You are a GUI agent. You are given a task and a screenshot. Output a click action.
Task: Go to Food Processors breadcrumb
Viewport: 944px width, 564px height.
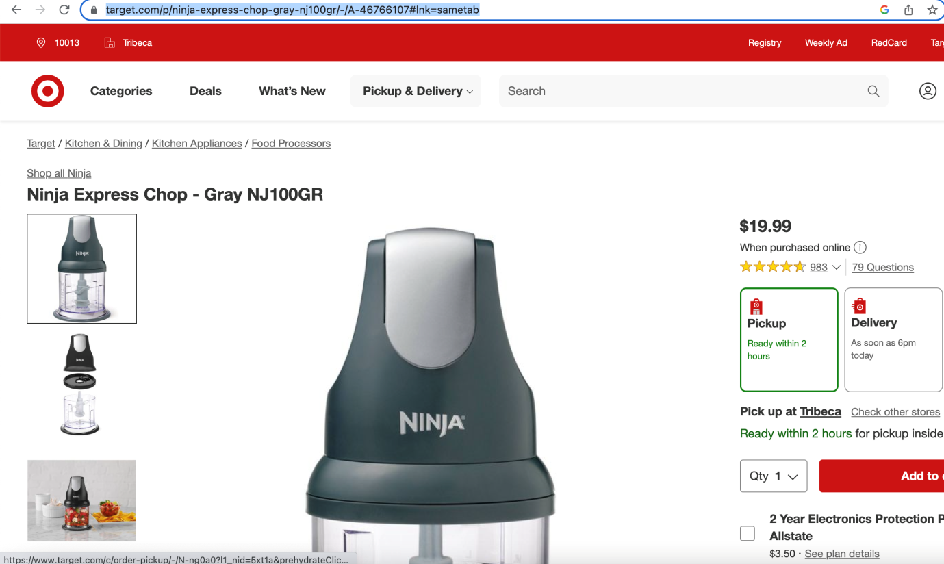tap(291, 143)
